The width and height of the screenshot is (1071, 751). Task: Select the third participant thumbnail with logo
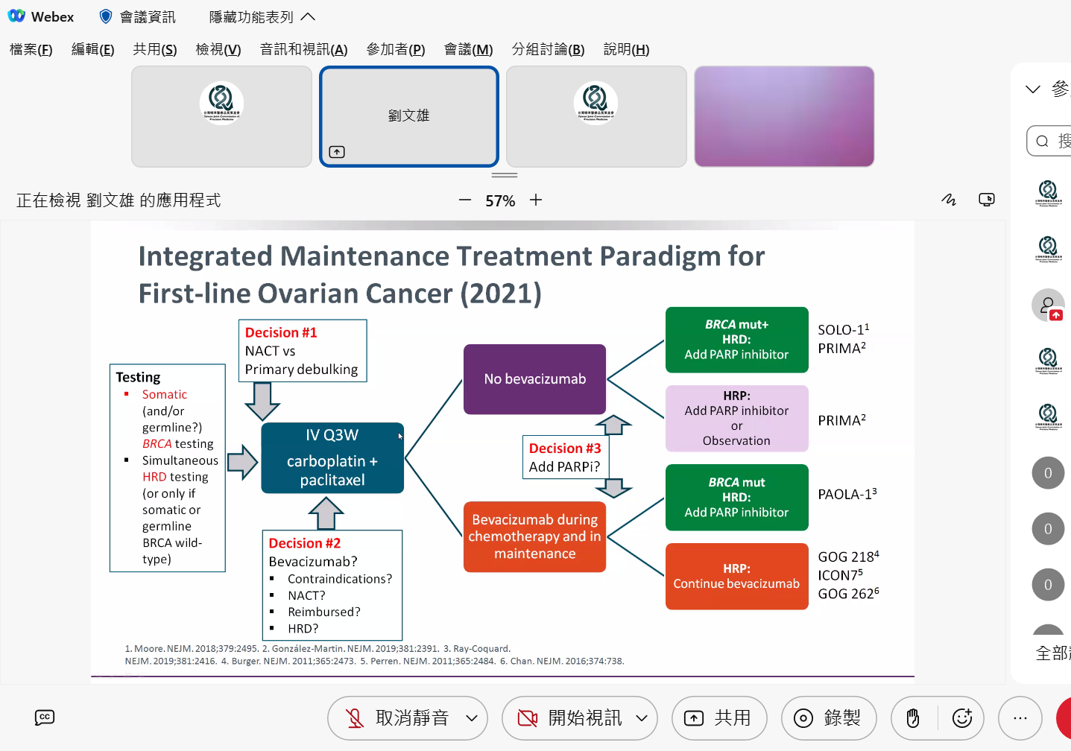(596, 116)
